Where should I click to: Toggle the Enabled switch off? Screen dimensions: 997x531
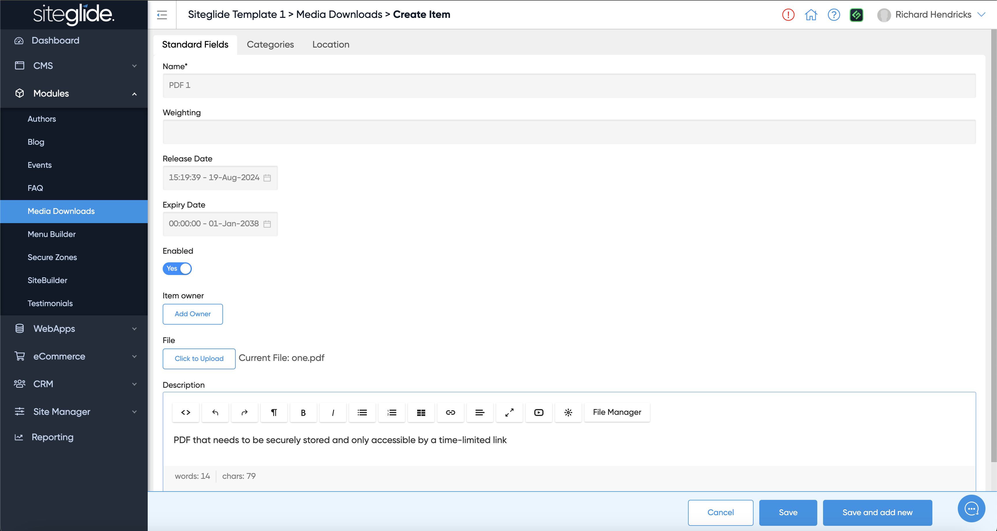coord(177,268)
